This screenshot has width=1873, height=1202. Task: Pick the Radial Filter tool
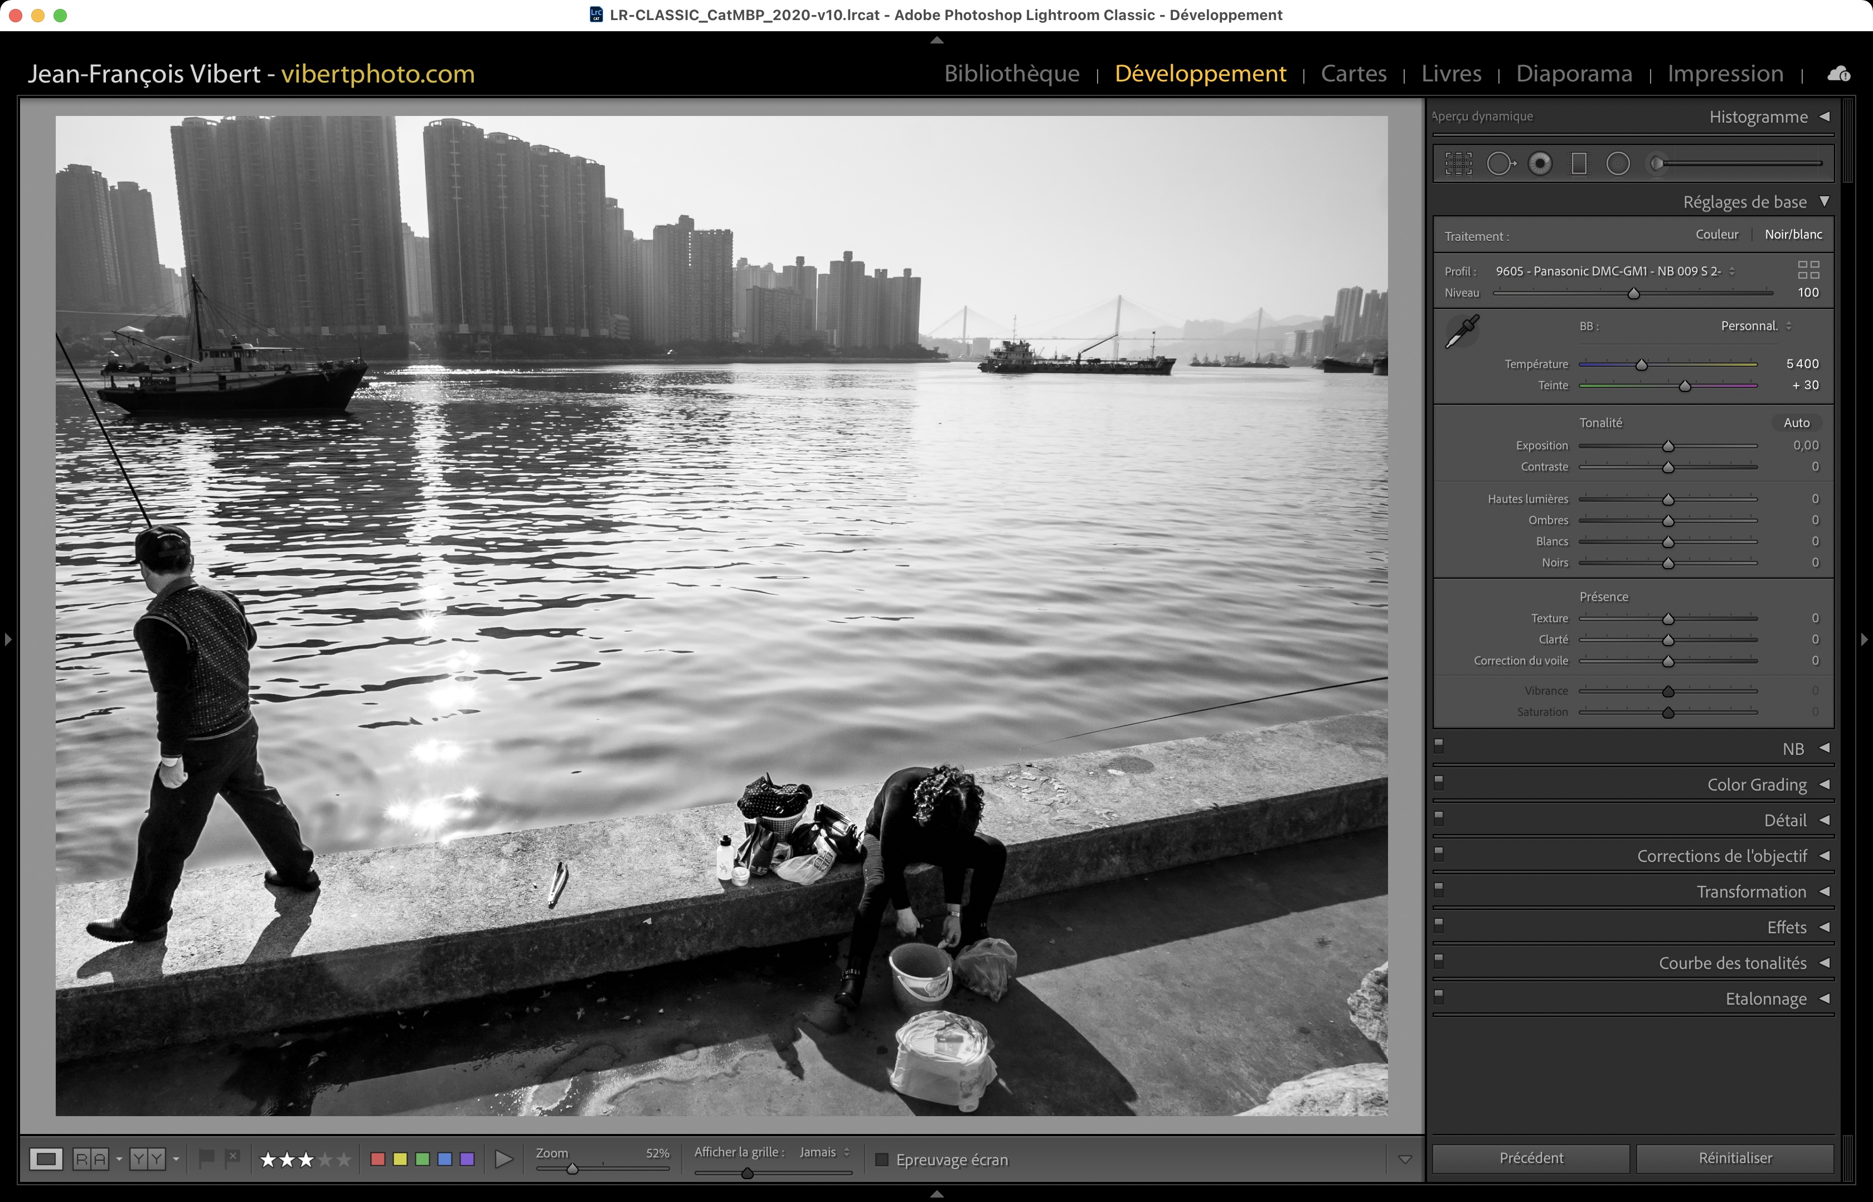click(1618, 164)
